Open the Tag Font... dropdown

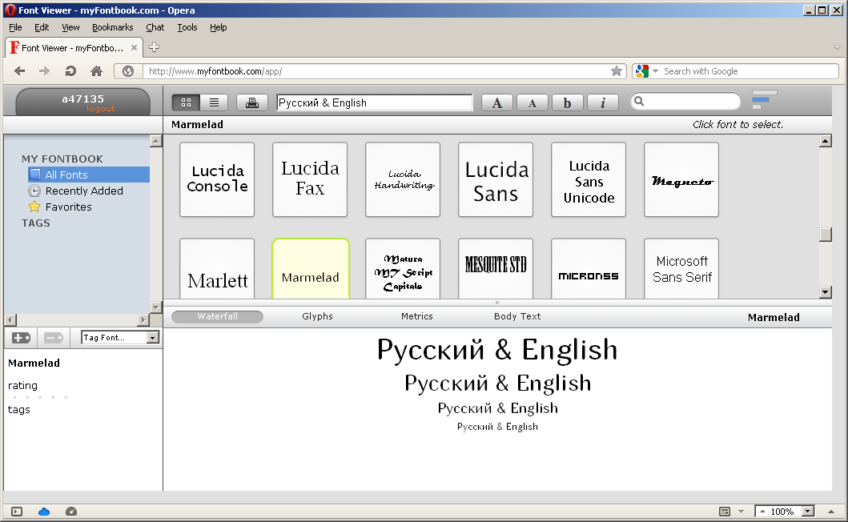(119, 338)
